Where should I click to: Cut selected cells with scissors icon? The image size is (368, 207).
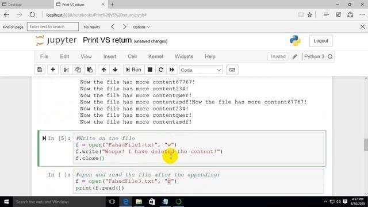pos(66,70)
